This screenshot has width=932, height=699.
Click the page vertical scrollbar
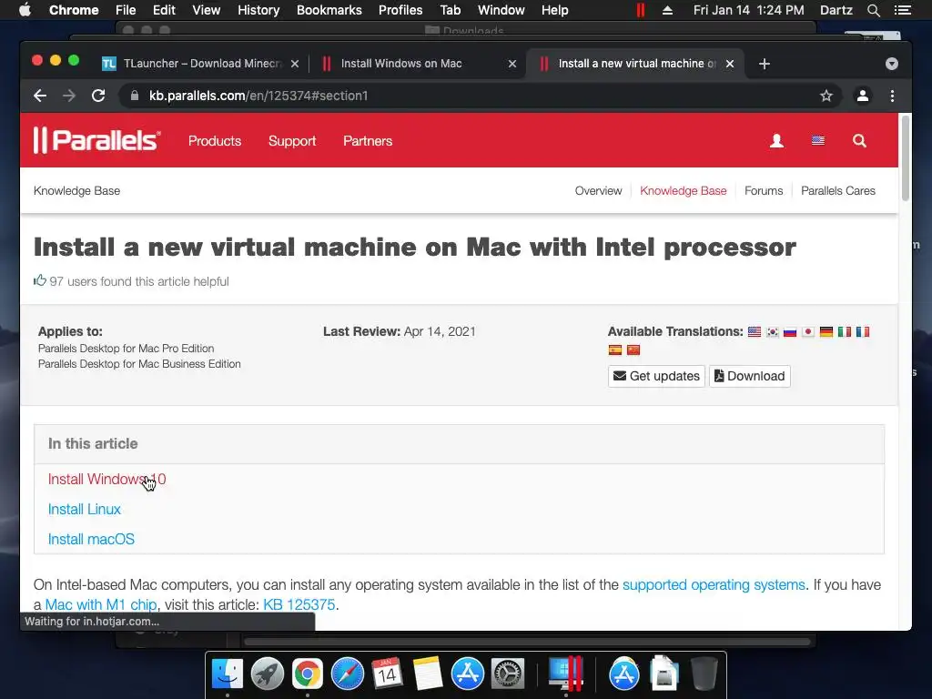click(906, 157)
